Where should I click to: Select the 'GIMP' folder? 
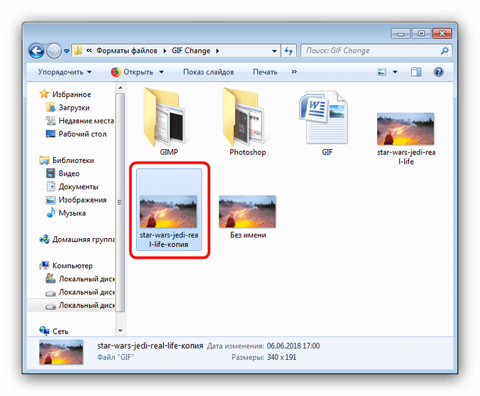tap(168, 122)
